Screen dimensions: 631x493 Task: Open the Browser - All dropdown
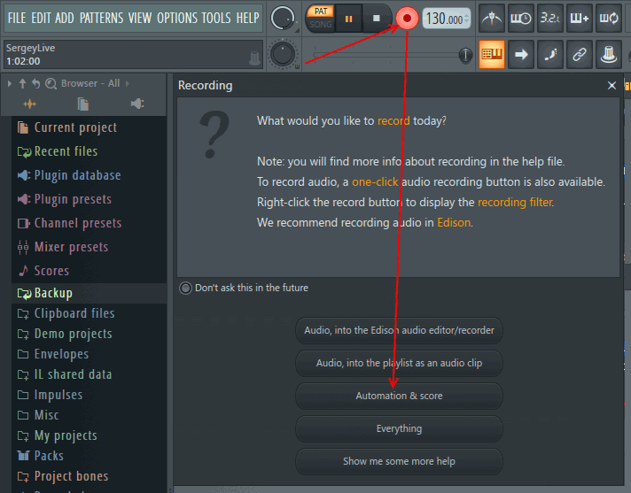(90, 83)
